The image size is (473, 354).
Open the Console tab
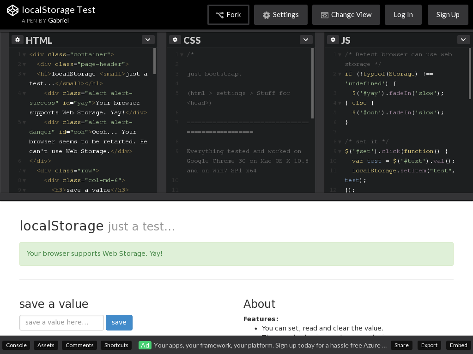[x=16, y=345]
